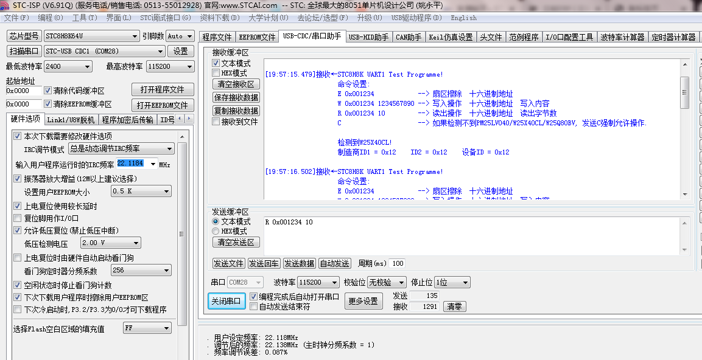The image size is (702, 360).
Task: Click send period 100 ms input field
Action: click(398, 263)
